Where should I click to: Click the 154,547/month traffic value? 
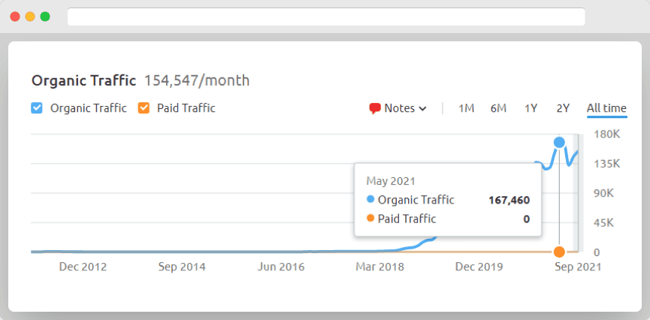197,80
